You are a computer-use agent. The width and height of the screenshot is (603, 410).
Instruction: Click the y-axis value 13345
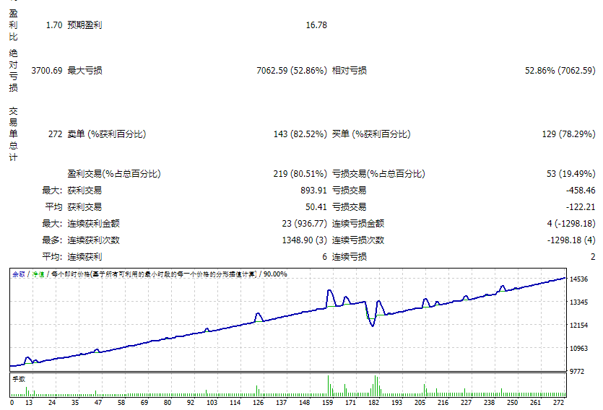click(x=578, y=302)
